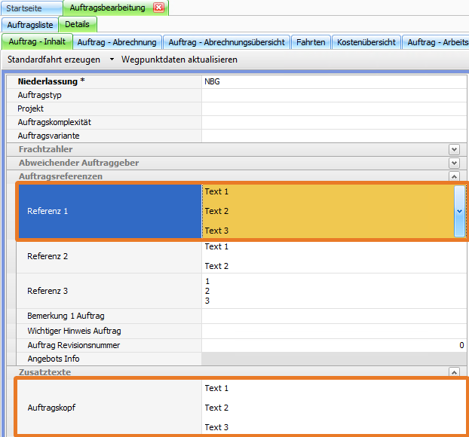
Task: Select the Kostenübersicht tab
Action: (366, 42)
